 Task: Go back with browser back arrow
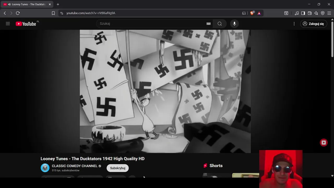[5, 13]
